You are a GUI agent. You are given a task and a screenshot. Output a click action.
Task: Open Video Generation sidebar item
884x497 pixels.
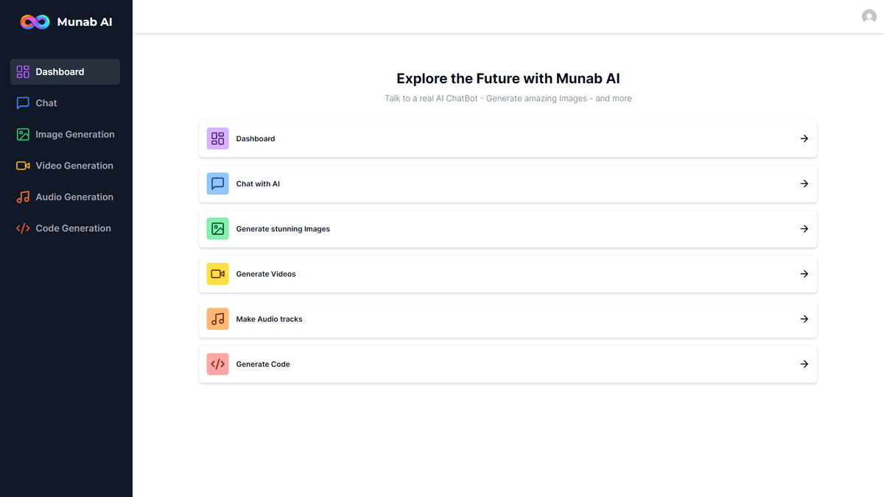(74, 166)
